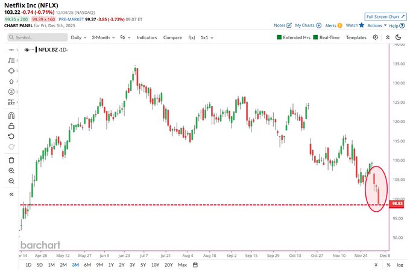Select the 10Y range

coord(155,265)
